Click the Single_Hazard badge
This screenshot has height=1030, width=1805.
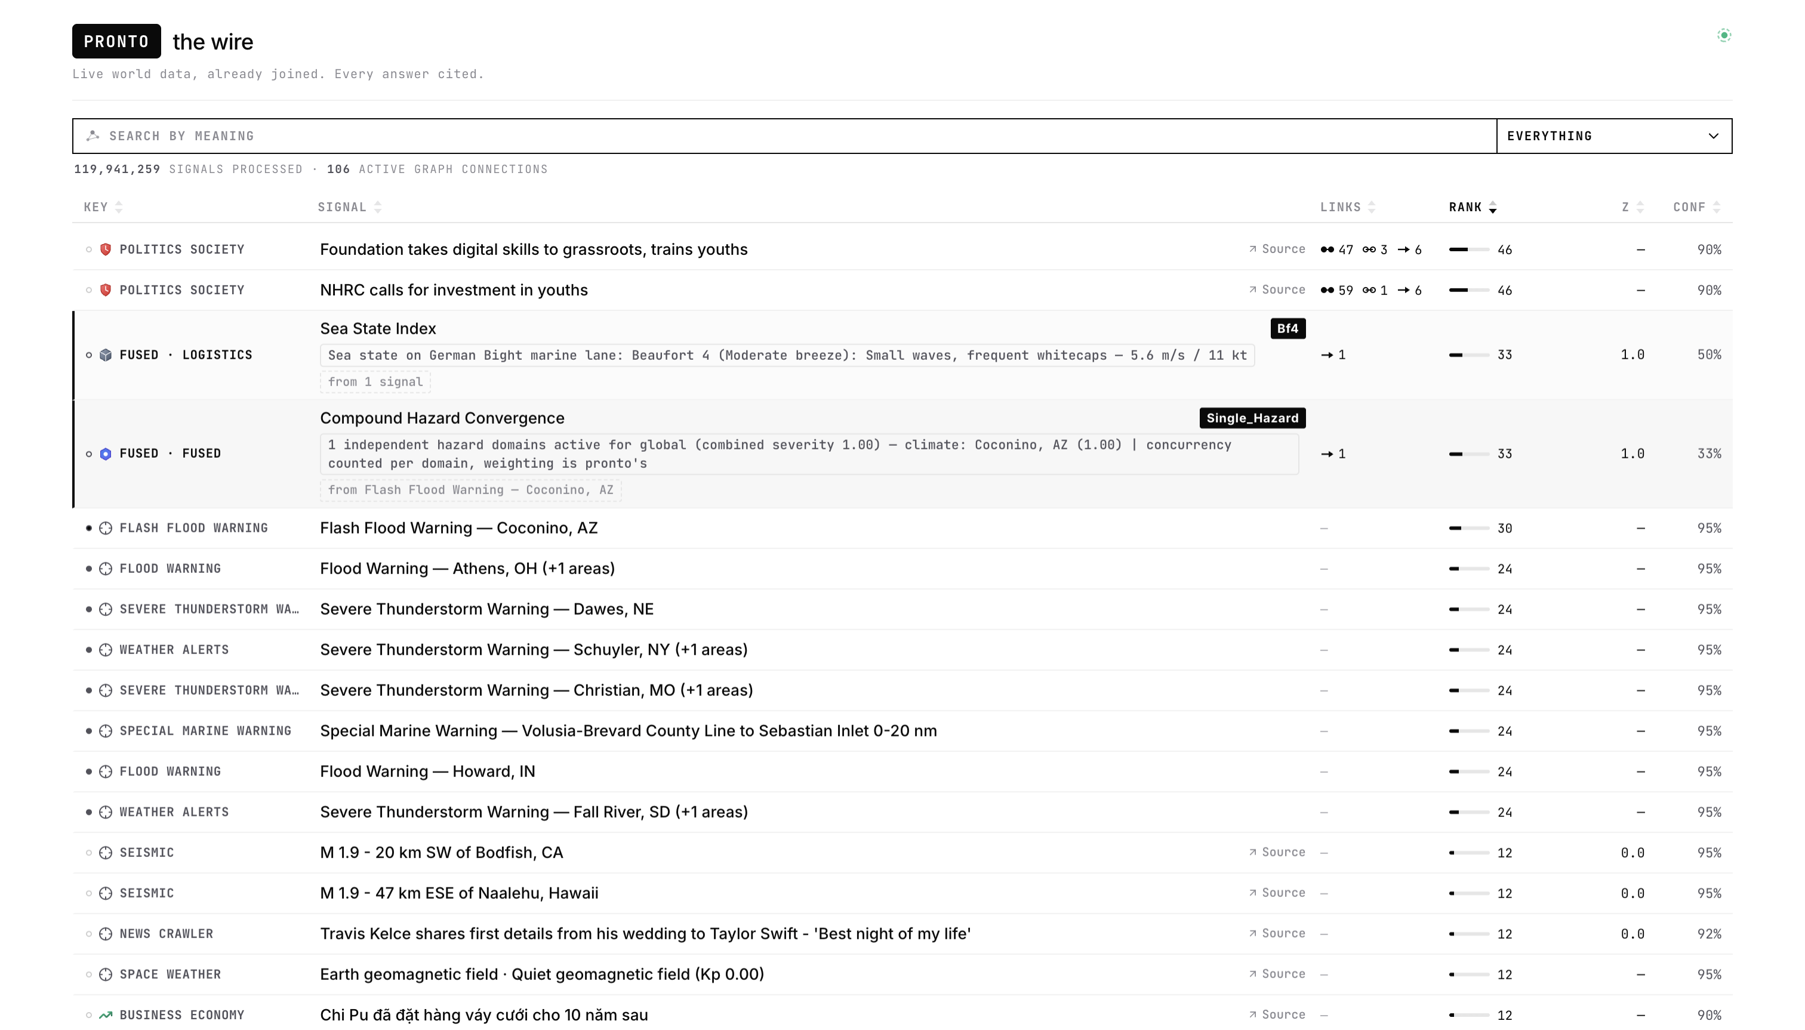click(1252, 418)
